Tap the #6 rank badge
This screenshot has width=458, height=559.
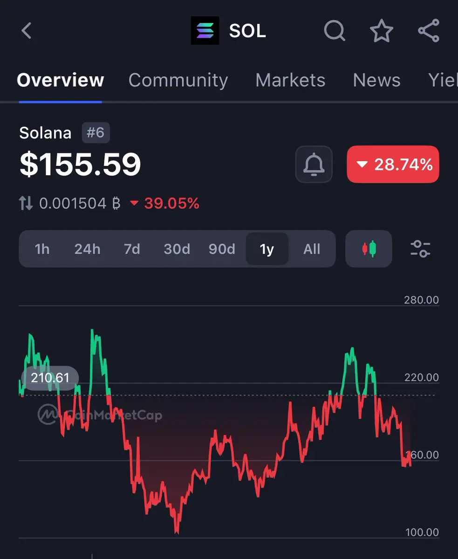coord(96,133)
